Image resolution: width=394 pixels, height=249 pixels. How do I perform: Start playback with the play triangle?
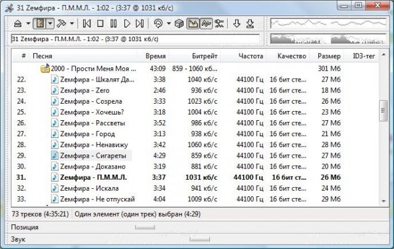127,24
